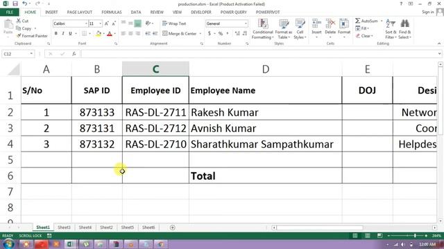Increase font size with the larger A
Screen dimensions: 444x249
coord(107,24)
